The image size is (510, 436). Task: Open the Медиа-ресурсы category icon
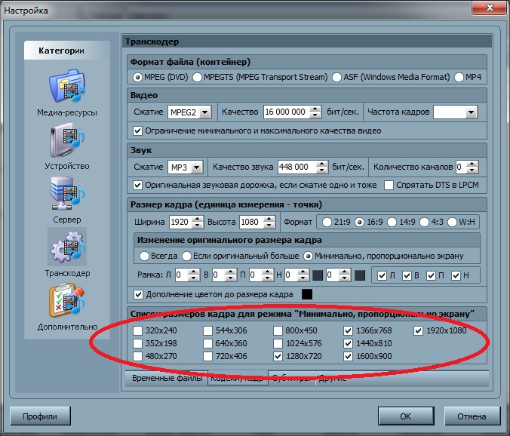click(67, 89)
